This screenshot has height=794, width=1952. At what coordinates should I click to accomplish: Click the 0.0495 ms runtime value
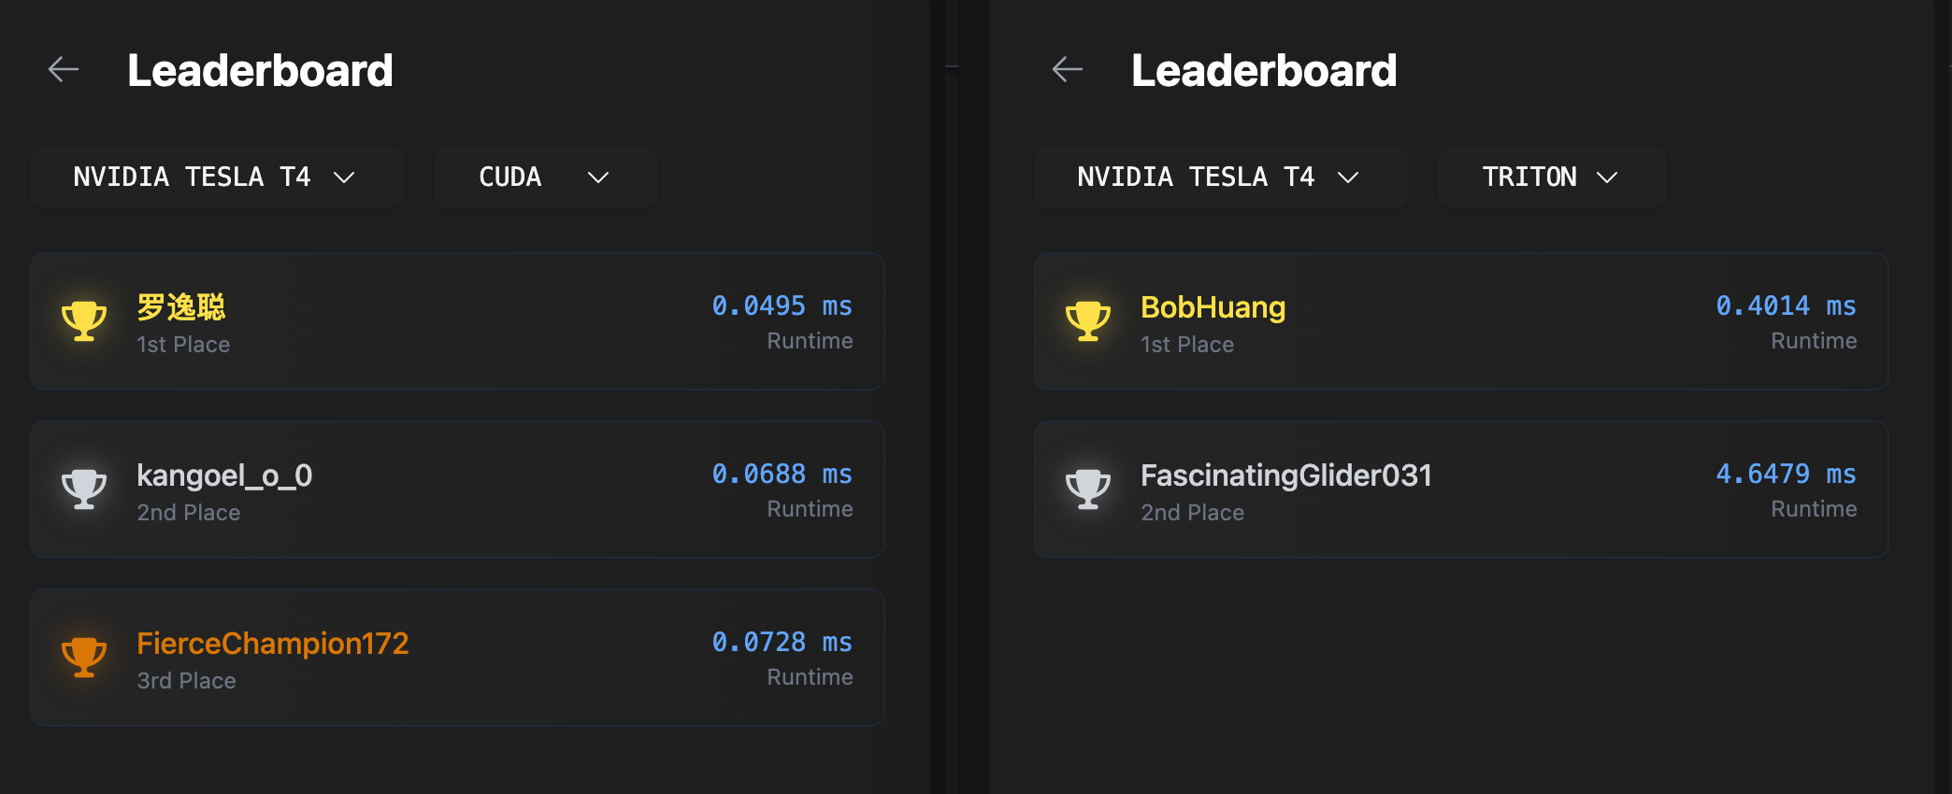(x=782, y=306)
